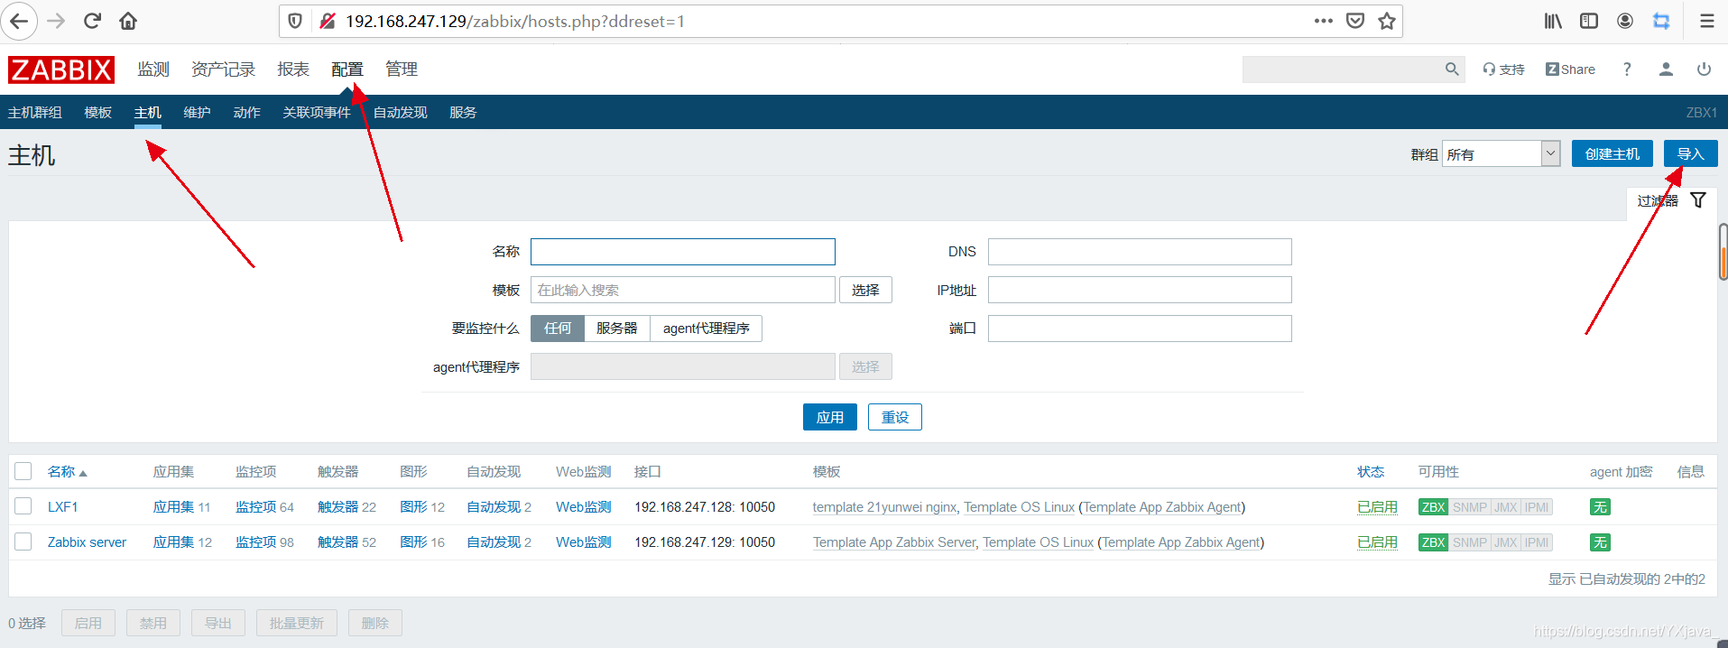Open 监控项 link for LXF1
This screenshot has height=648, width=1728.
(256, 507)
